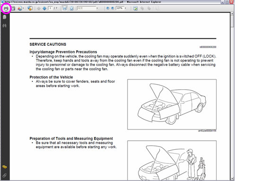
Task: Click the covered-fender car illustration
Action: pyautogui.click(x=172, y=104)
